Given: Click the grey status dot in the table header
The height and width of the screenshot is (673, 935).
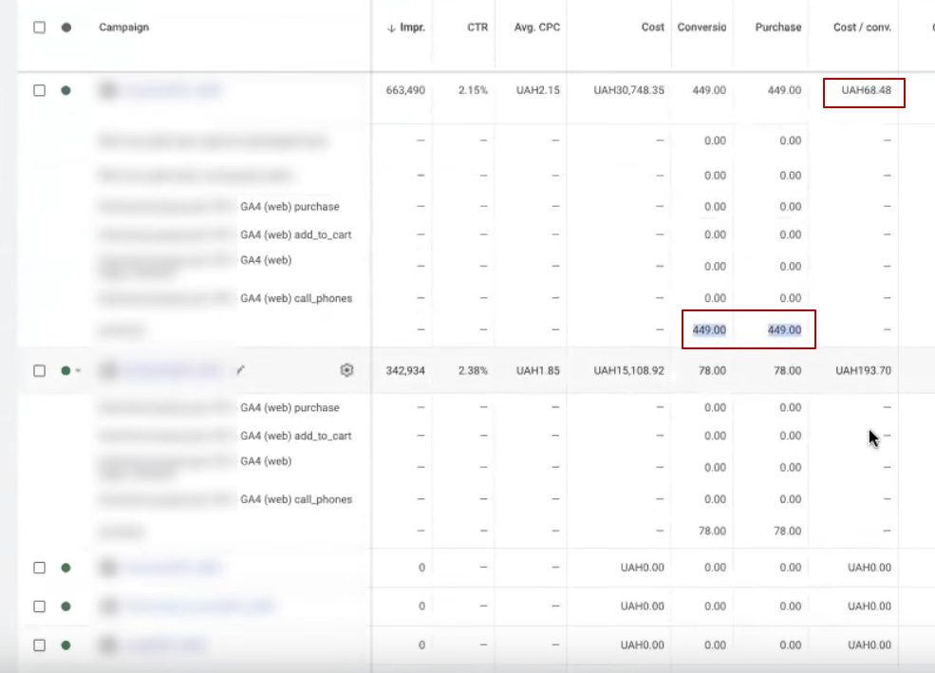Looking at the screenshot, I should tap(65, 28).
